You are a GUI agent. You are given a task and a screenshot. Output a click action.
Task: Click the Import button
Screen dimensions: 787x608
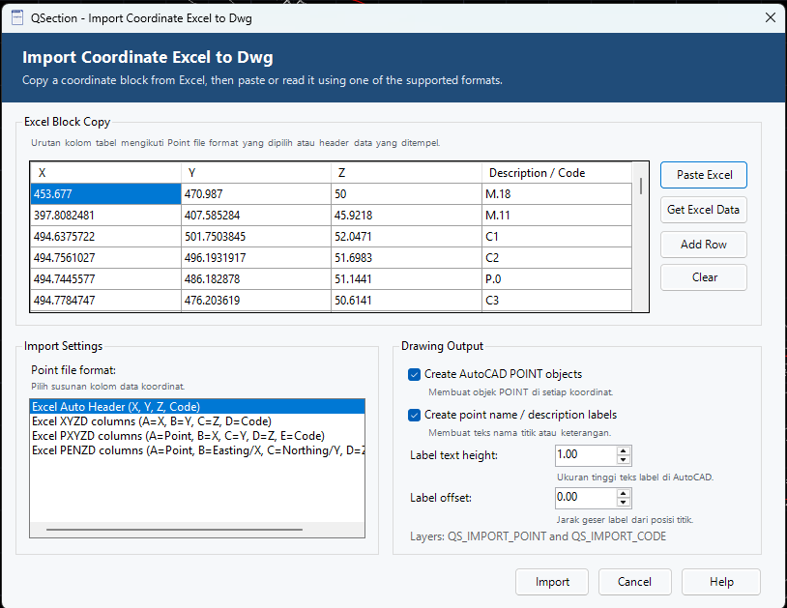(x=552, y=582)
